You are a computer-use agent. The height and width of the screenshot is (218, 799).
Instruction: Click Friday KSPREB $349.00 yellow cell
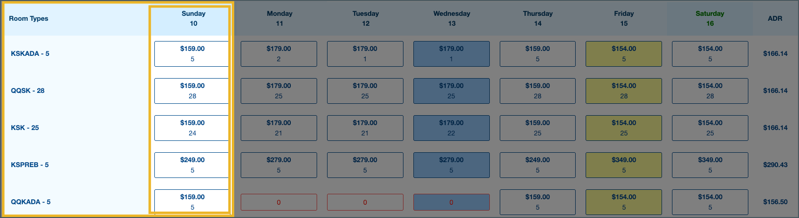click(623, 165)
